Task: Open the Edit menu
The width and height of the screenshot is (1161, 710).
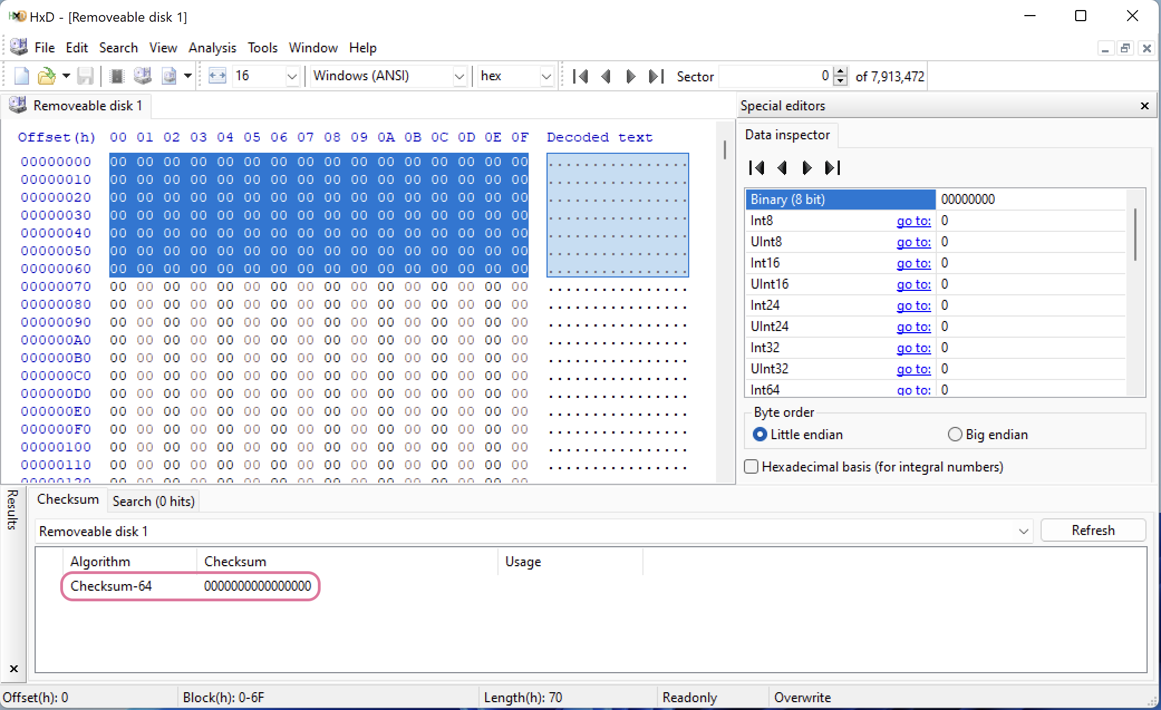Action: [76, 48]
